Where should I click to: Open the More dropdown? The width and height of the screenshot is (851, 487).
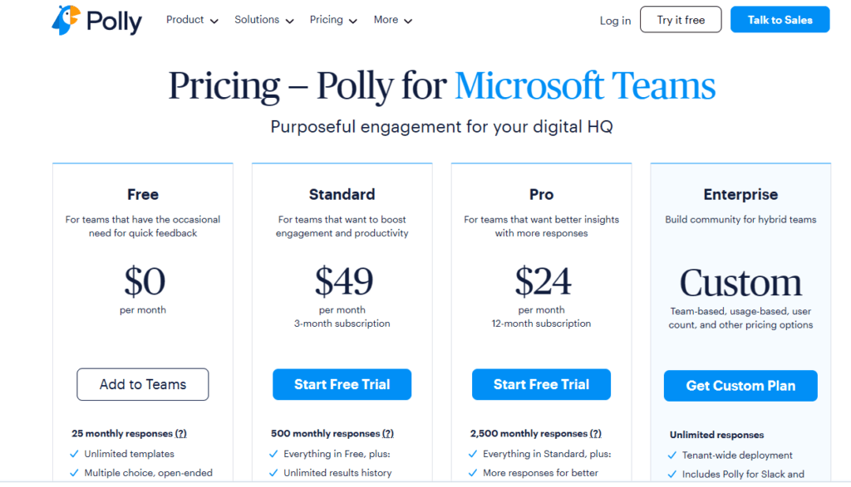click(x=391, y=19)
